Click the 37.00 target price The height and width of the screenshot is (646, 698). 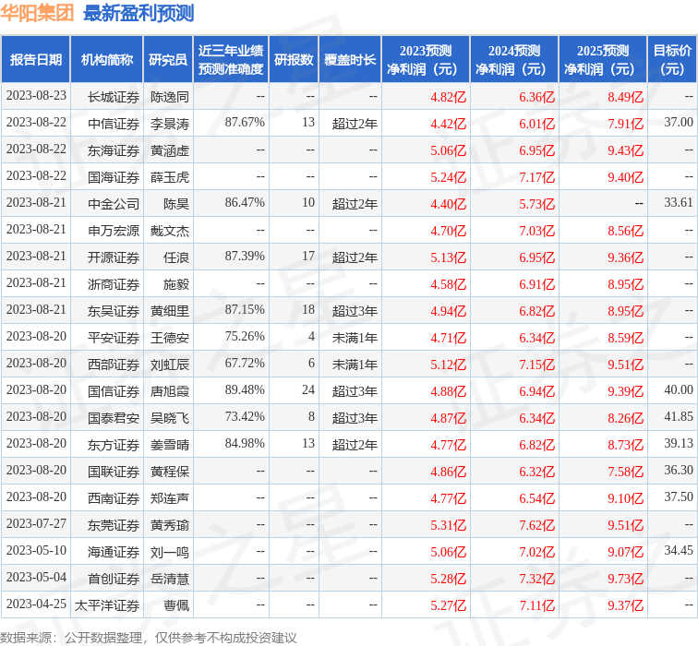point(679,123)
